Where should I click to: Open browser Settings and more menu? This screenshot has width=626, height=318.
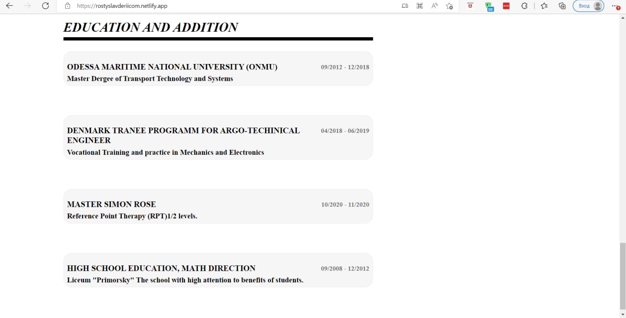pyautogui.click(x=616, y=6)
